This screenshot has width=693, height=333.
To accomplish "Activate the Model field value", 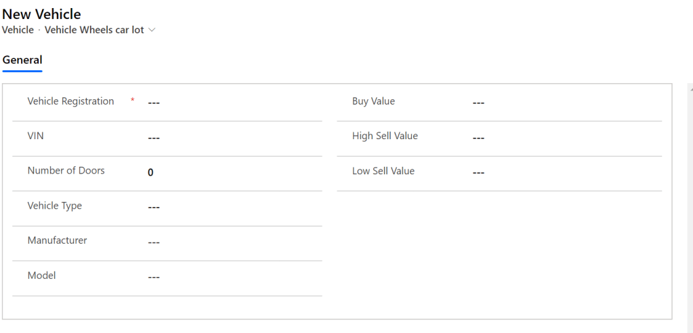I will 230,277.
